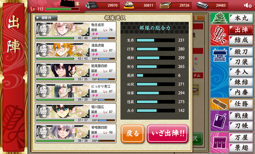Viewport: 255px width, 154px height.
Task: Click the Lv 115 experience progress bar
Action: coord(62,9)
